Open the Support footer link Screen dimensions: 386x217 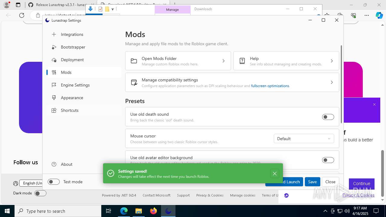click(183, 195)
